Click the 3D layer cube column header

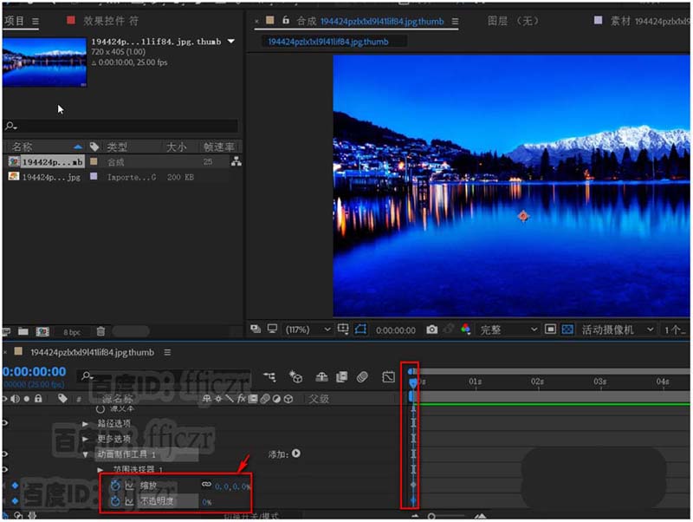click(x=288, y=399)
